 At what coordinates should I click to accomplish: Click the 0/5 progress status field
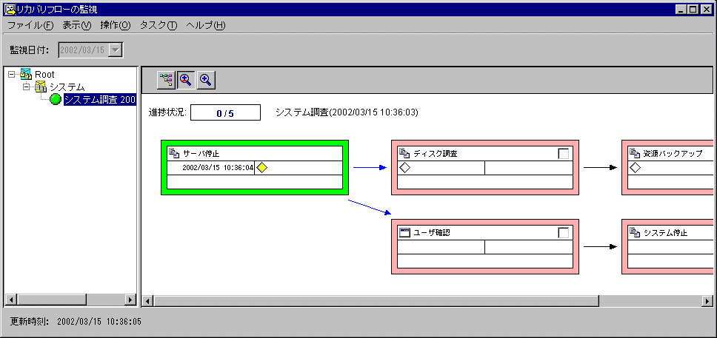225,113
